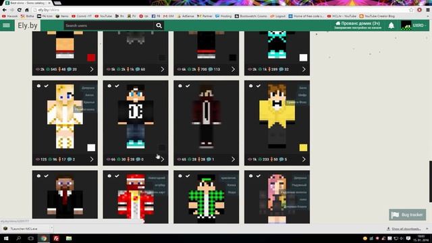Switch to Chrome on the taskbar

tap(43, 238)
